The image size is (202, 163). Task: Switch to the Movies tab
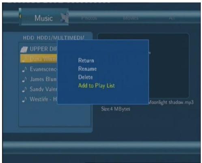tap(131, 18)
